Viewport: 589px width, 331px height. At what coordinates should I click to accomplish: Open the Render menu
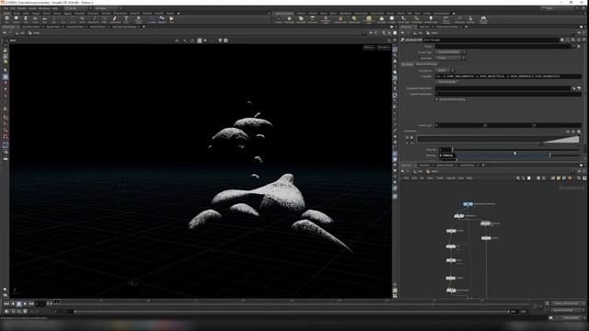(22, 8)
